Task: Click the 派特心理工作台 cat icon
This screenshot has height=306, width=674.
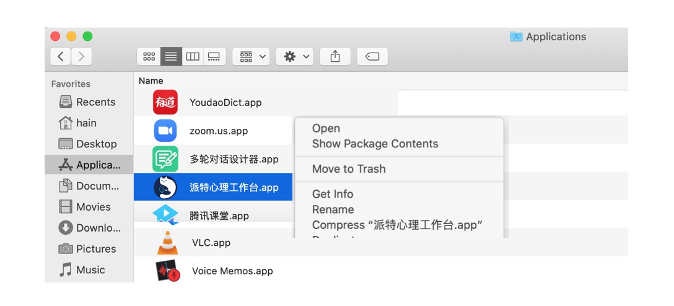Action: 165,188
